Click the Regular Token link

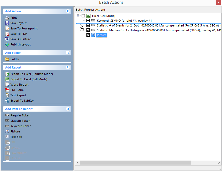pos(20,115)
